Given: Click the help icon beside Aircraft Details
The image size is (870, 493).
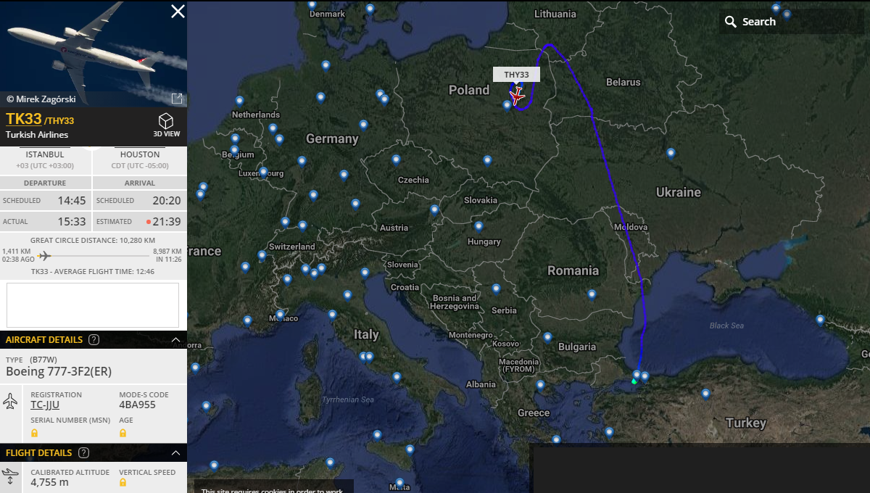Looking at the screenshot, I should coord(94,339).
